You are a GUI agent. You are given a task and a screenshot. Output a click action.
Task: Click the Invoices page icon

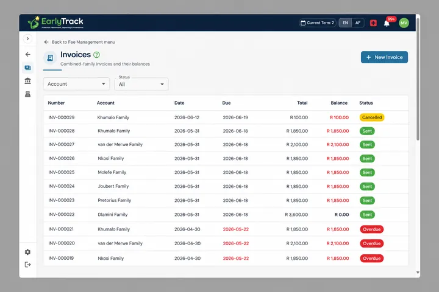pos(50,58)
